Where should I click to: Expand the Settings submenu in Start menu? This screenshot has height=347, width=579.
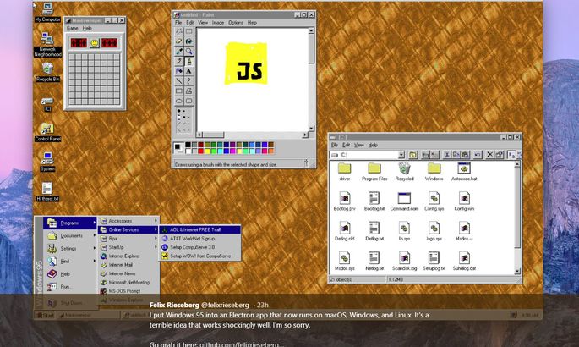[x=70, y=248]
